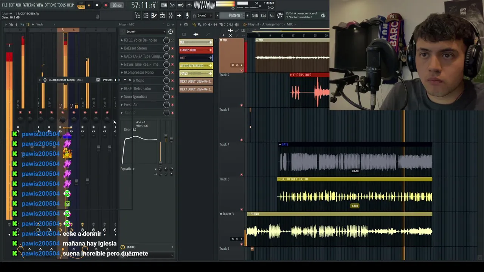Click the Shift modifier button
Screen dimensions: 484x272
(255, 15)
